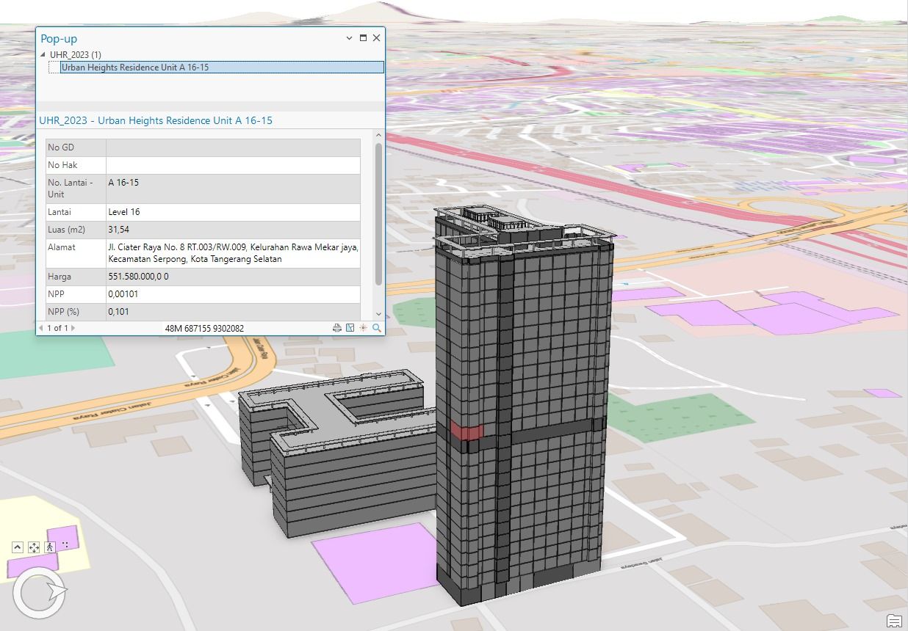Viewport: 908px width, 631px height.
Task: Click the pop-up vertical scrollbar thumb
Action: (379, 214)
